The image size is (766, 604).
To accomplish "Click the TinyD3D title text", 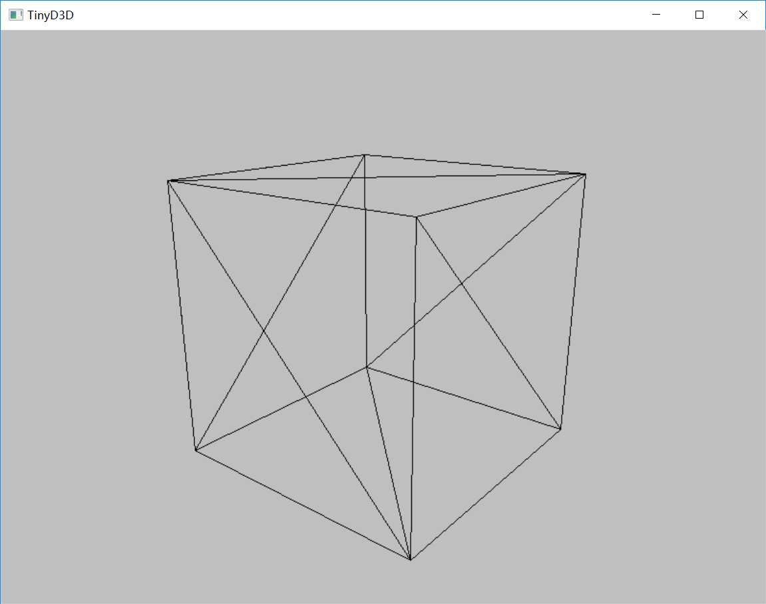I will pyautogui.click(x=51, y=15).
